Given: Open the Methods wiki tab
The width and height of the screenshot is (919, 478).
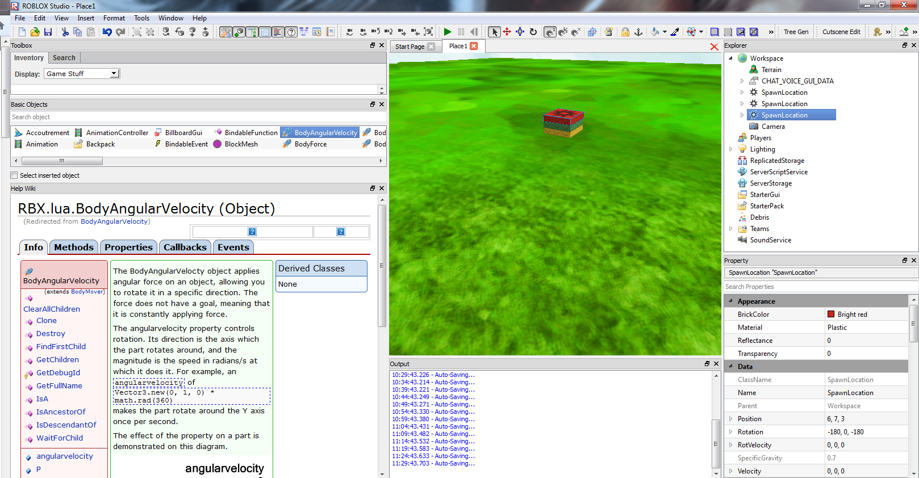Looking at the screenshot, I should 74,248.
